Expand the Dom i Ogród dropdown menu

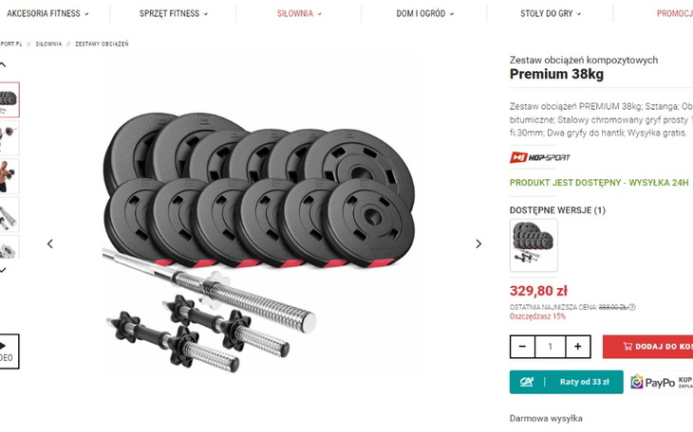click(x=425, y=14)
